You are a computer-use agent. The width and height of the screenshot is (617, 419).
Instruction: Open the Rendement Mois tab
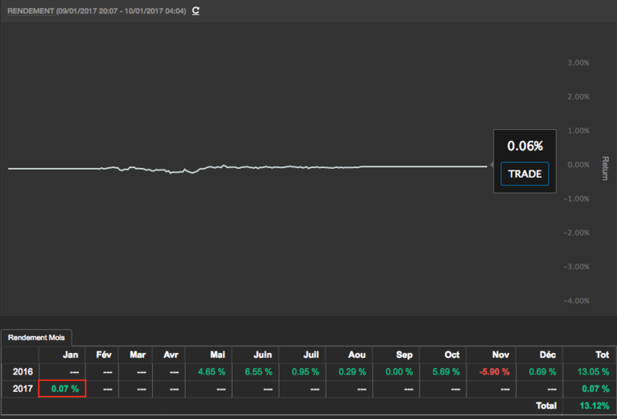[x=37, y=337]
